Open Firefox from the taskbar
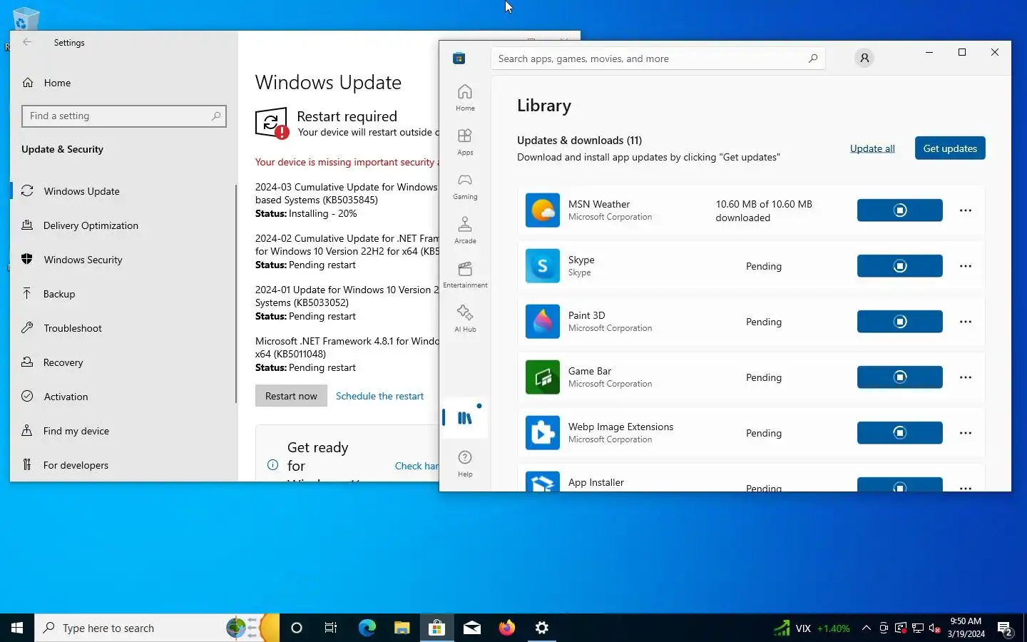This screenshot has height=642, width=1027. (x=506, y=628)
